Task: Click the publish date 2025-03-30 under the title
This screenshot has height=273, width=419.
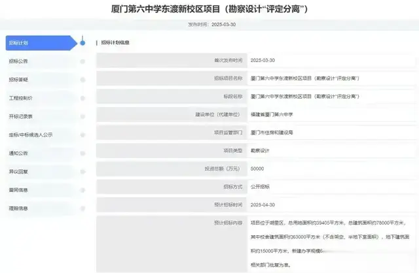Action: click(x=223, y=25)
